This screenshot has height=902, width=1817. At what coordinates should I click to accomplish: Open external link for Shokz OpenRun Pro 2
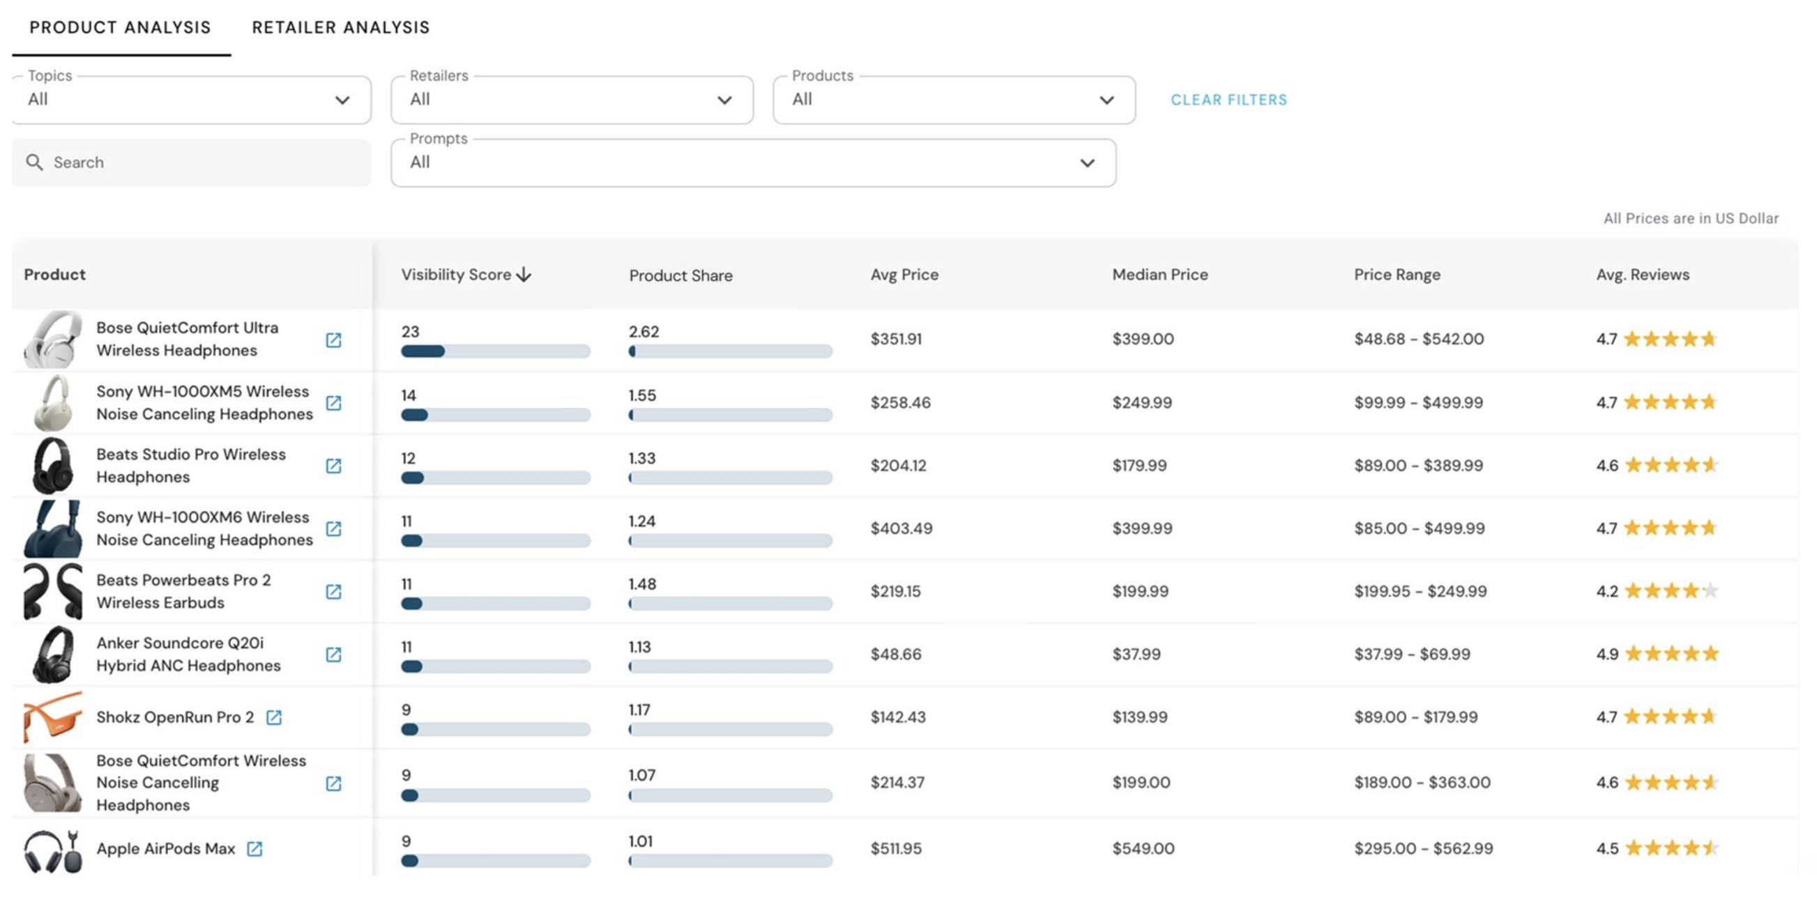(x=275, y=717)
